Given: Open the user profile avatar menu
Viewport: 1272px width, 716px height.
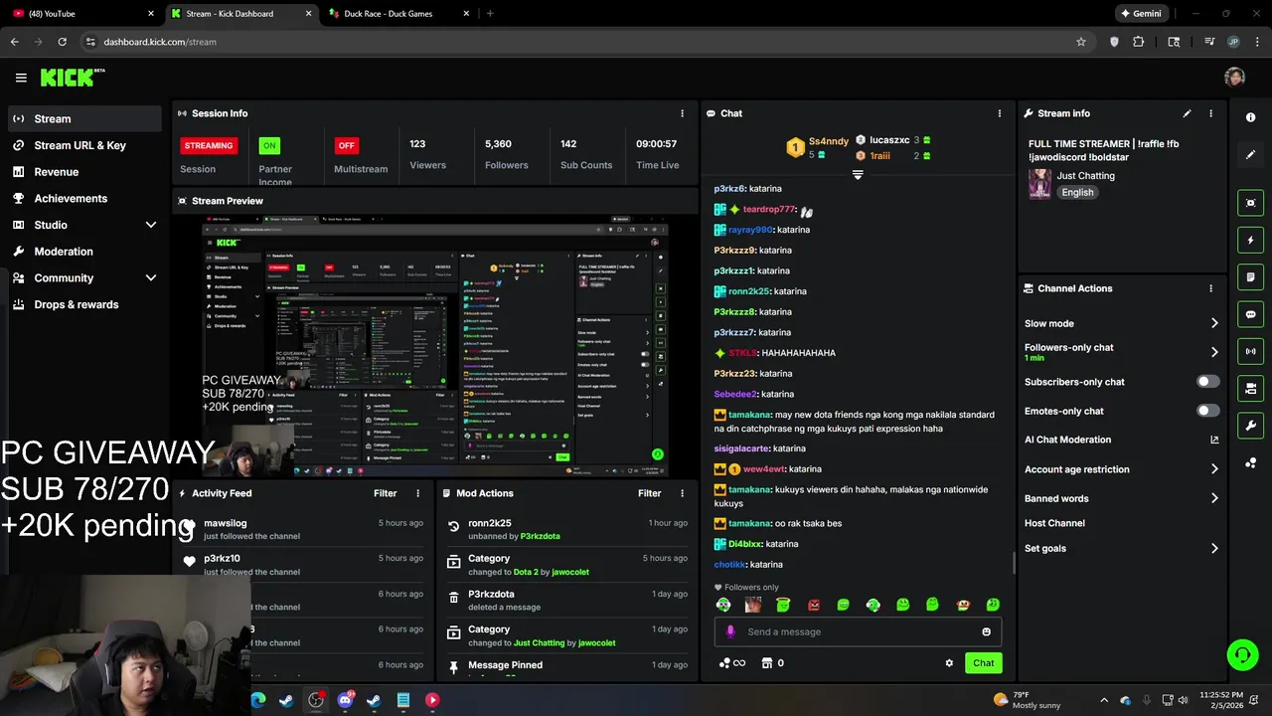Looking at the screenshot, I should click(1234, 78).
